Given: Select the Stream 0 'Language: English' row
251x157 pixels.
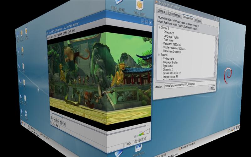Looking at the screenshot, I should coord(171,37).
